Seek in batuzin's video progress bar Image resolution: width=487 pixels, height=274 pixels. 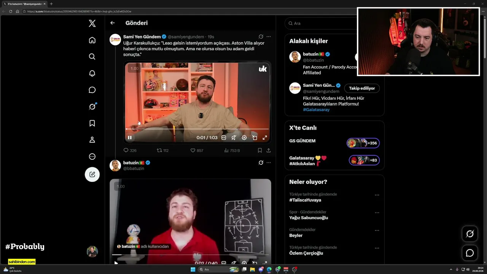(190, 255)
